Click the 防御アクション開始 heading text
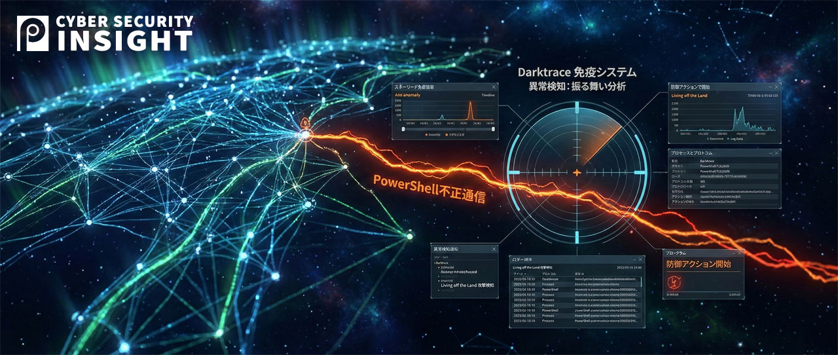 [x=698, y=265]
